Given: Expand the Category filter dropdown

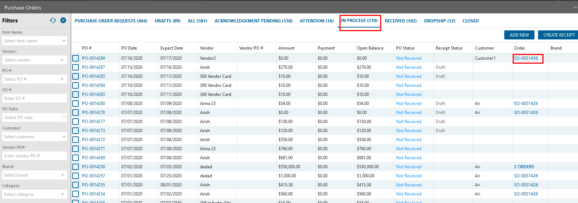Looking at the screenshot, I should (62, 194).
